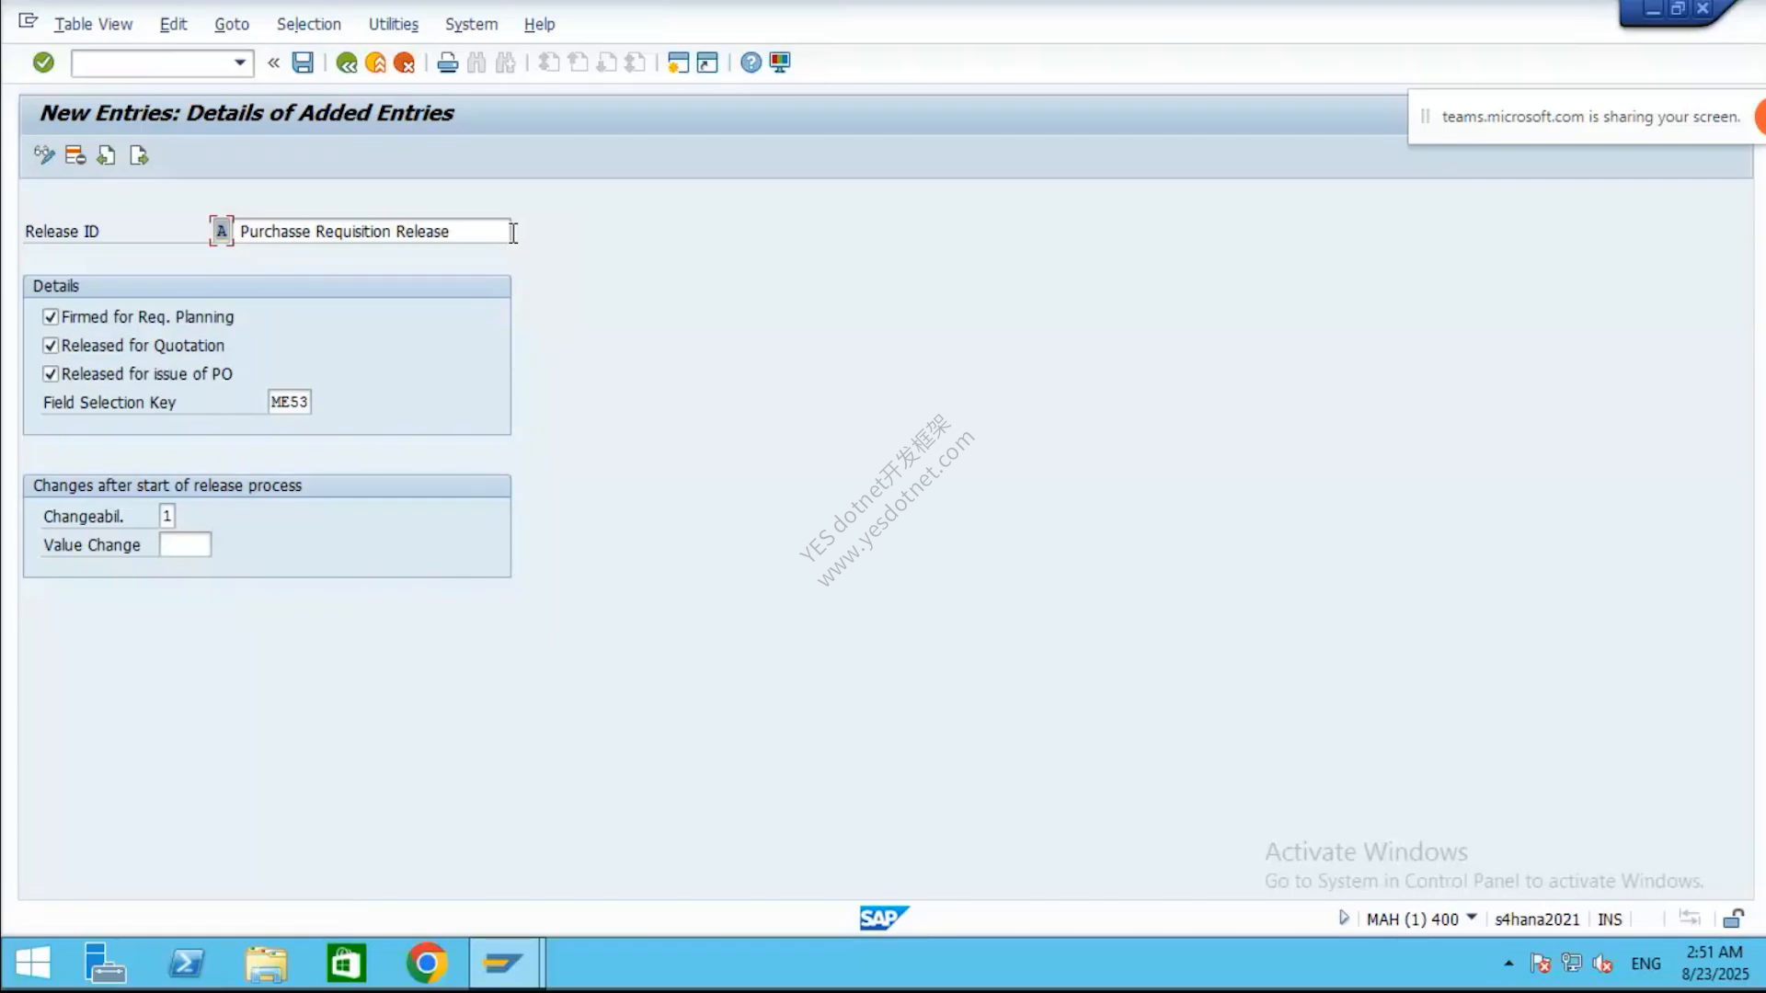Toggle Released for issue of PO checkbox
This screenshot has height=993, width=1766.
(51, 374)
